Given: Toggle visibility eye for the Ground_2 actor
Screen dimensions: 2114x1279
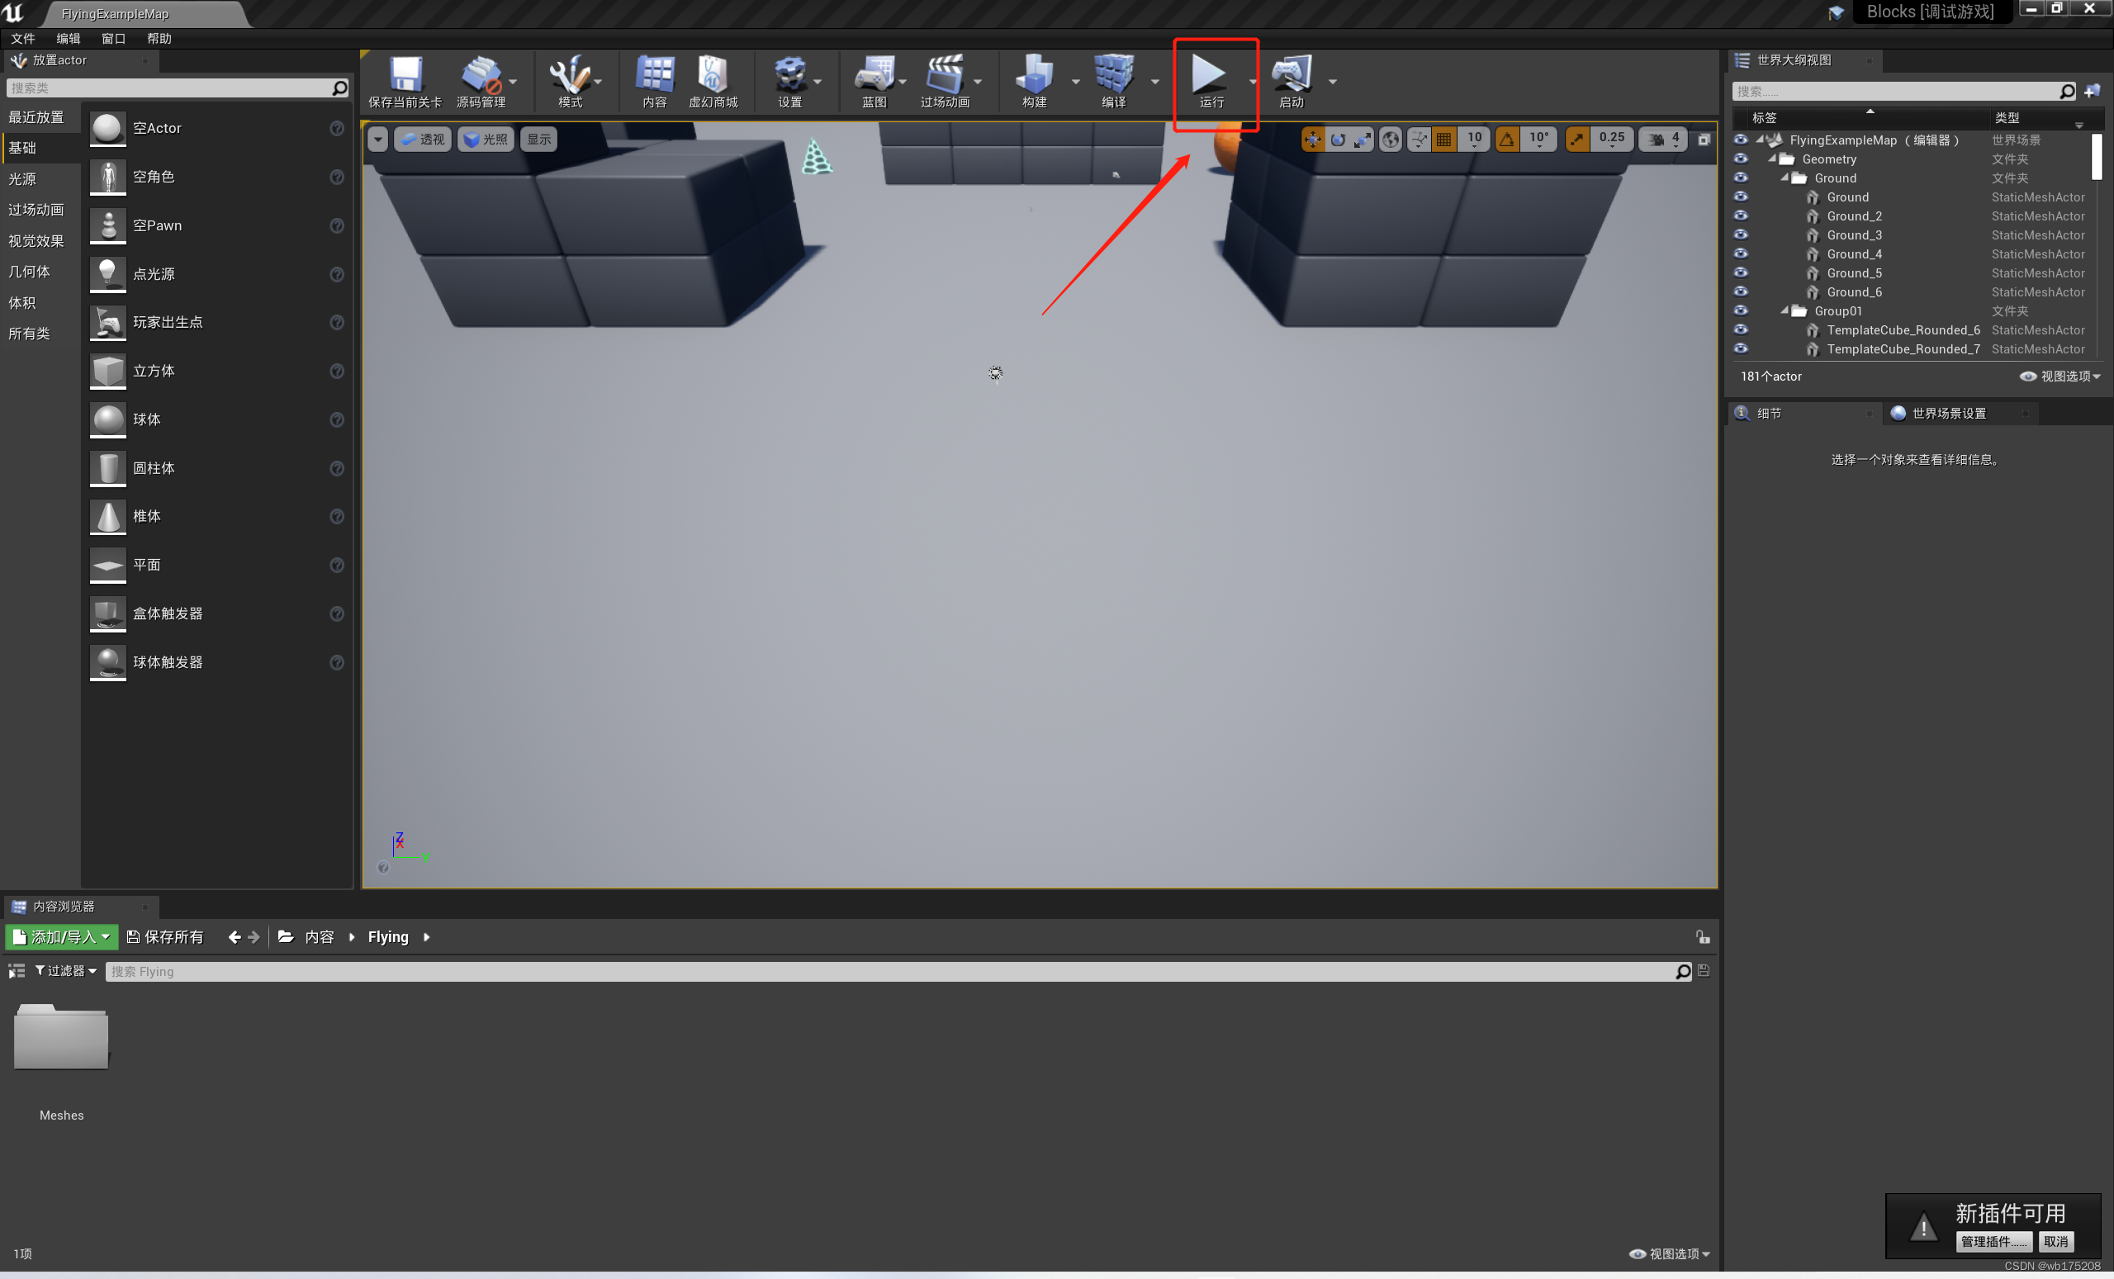Looking at the screenshot, I should (1740, 216).
